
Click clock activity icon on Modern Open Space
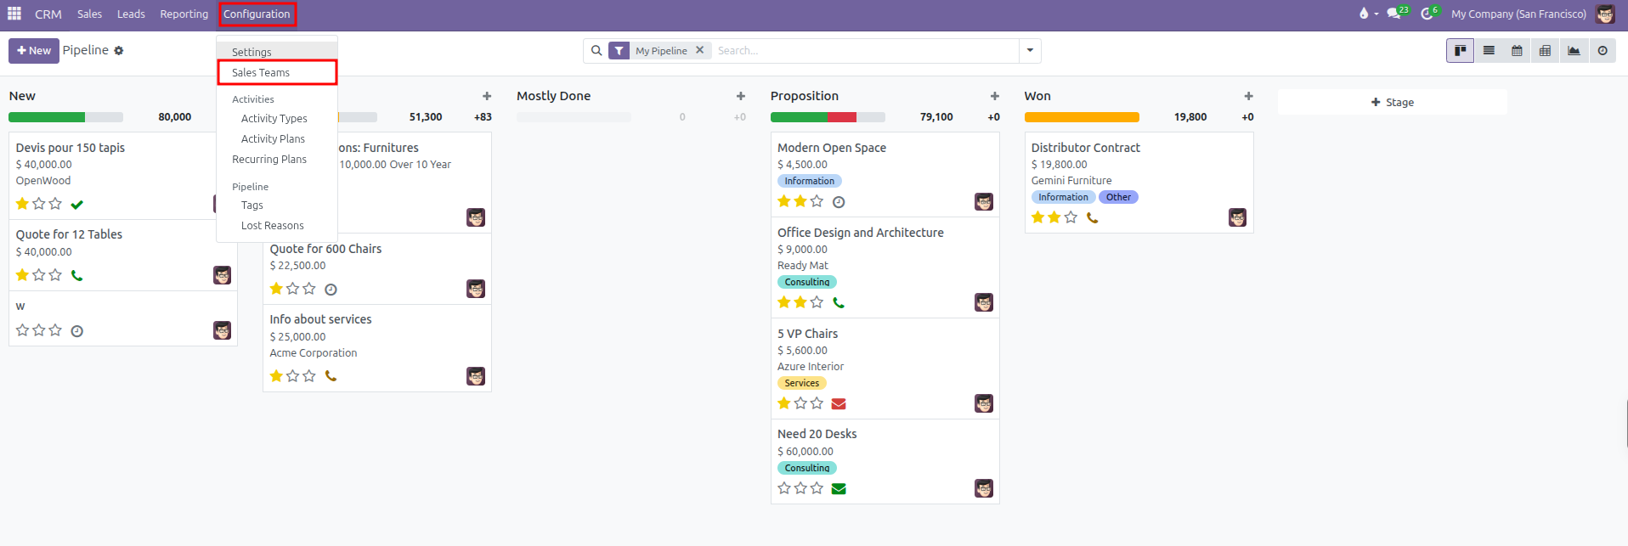[838, 202]
